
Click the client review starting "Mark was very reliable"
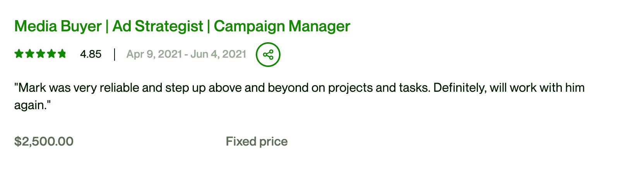pos(299,96)
